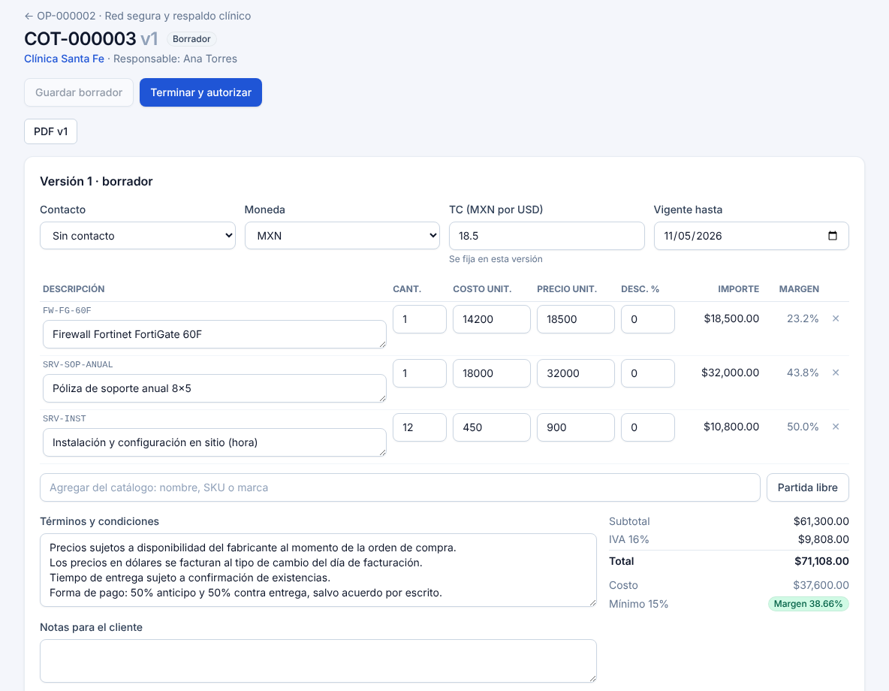Click the Subtotal value $61,300.00
Viewport: 889px width, 691px height.
click(821, 521)
